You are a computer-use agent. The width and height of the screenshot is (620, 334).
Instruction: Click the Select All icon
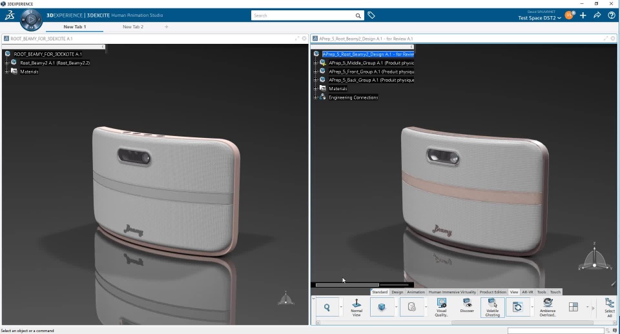tap(609, 307)
